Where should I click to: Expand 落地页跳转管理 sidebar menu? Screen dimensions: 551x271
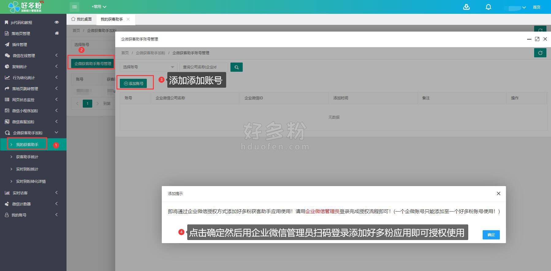33,89
